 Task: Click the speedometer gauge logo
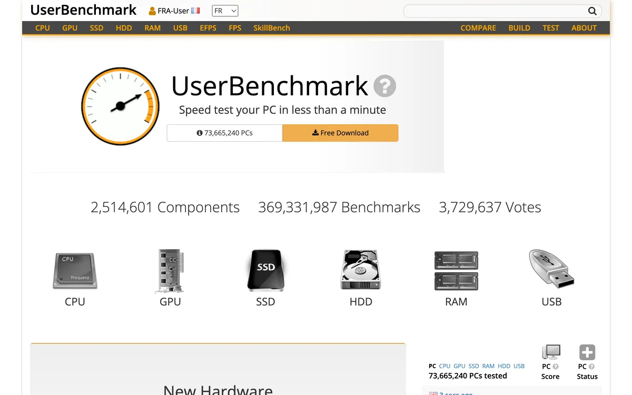coord(120,106)
